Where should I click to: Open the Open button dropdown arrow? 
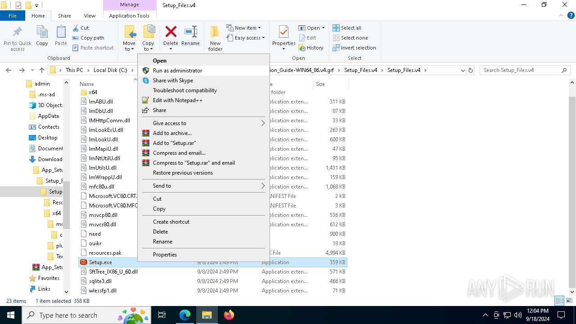pyautogui.click(x=323, y=28)
